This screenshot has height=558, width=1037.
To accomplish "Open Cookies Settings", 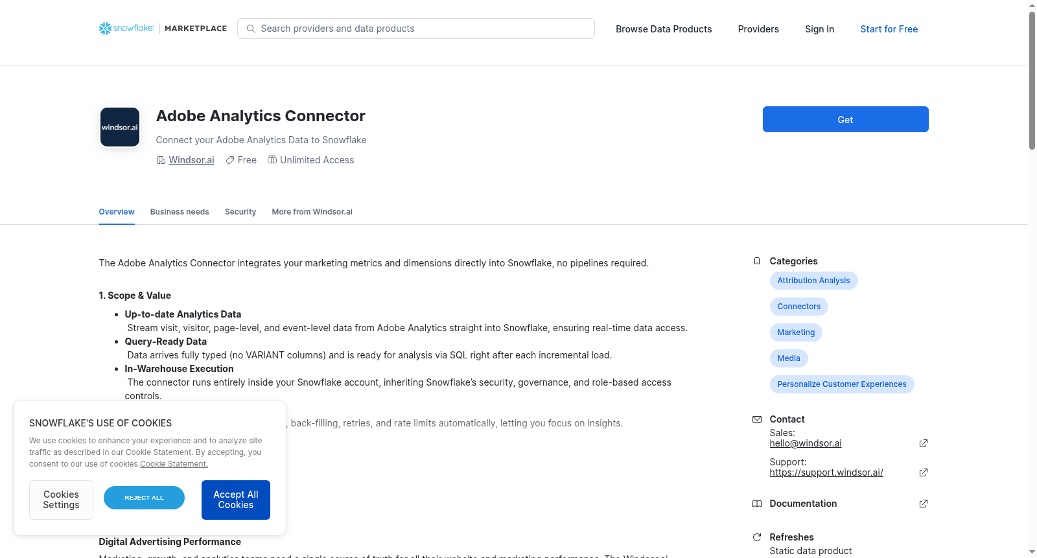I will tap(61, 500).
